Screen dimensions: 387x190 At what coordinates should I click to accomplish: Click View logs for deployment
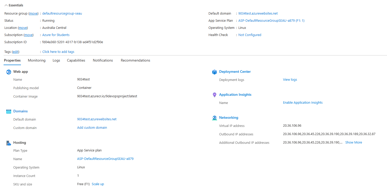click(x=290, y=80)
